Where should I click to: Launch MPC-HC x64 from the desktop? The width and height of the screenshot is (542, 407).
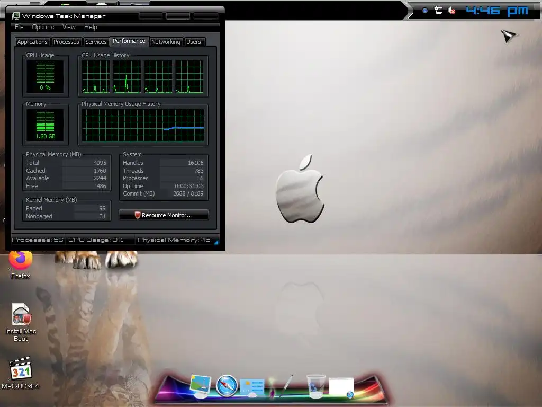pos(21,373)
